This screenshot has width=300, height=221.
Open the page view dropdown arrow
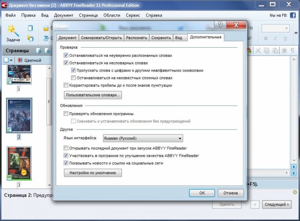coord(11,61)
